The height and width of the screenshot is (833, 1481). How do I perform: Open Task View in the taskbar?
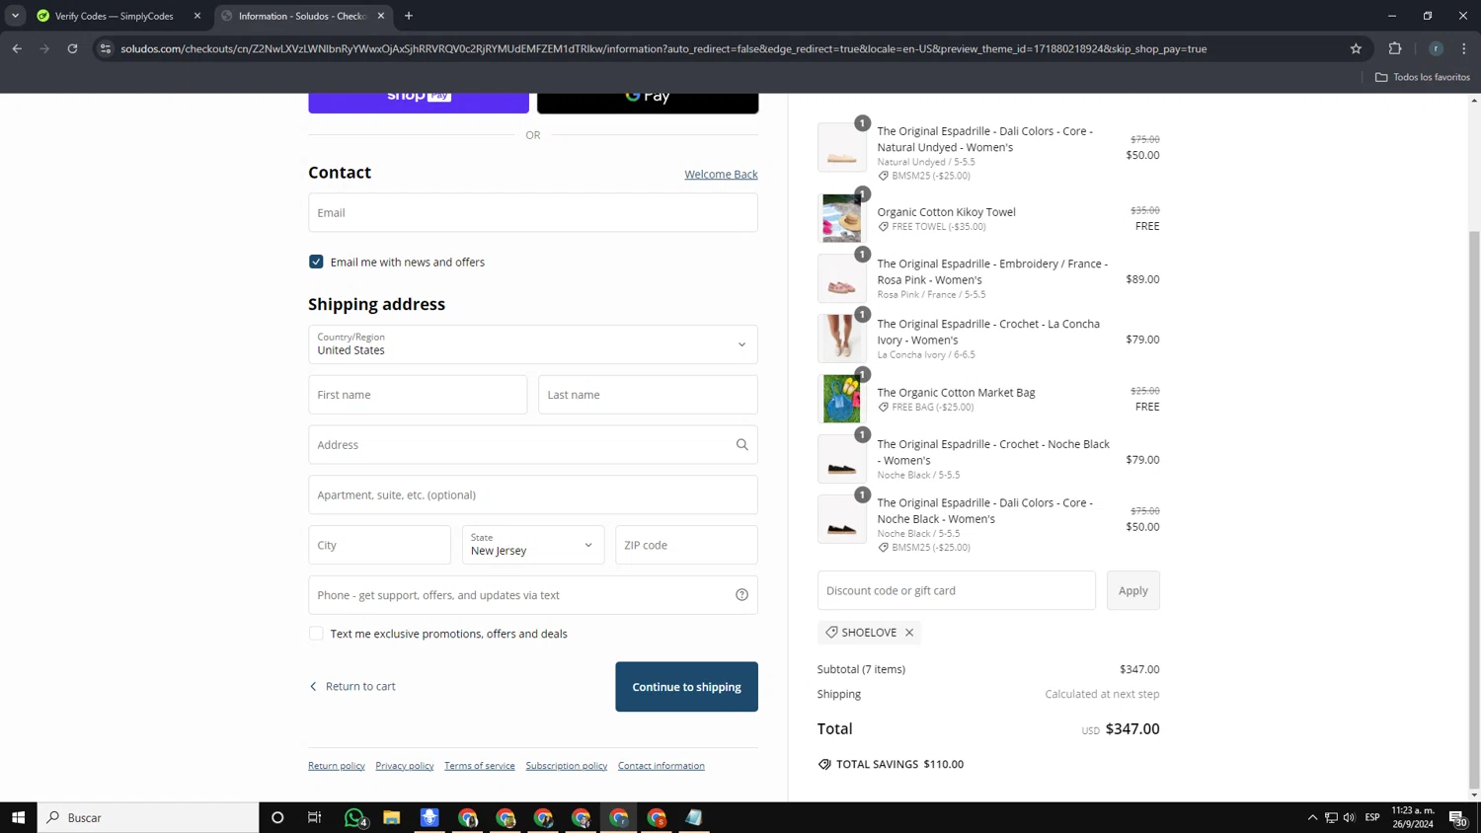point(315,817)
